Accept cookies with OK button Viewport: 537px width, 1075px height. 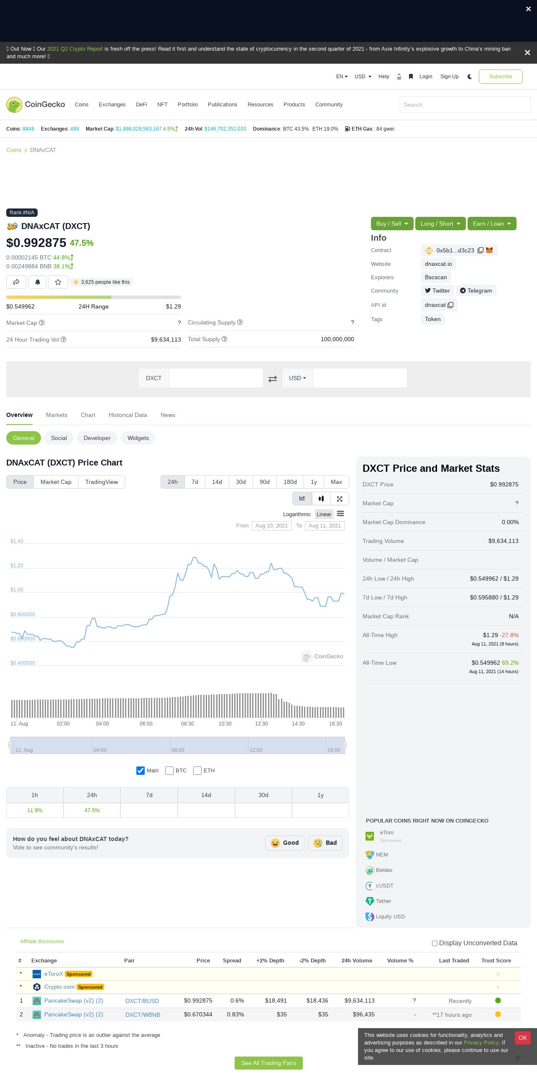[523, 1038]
